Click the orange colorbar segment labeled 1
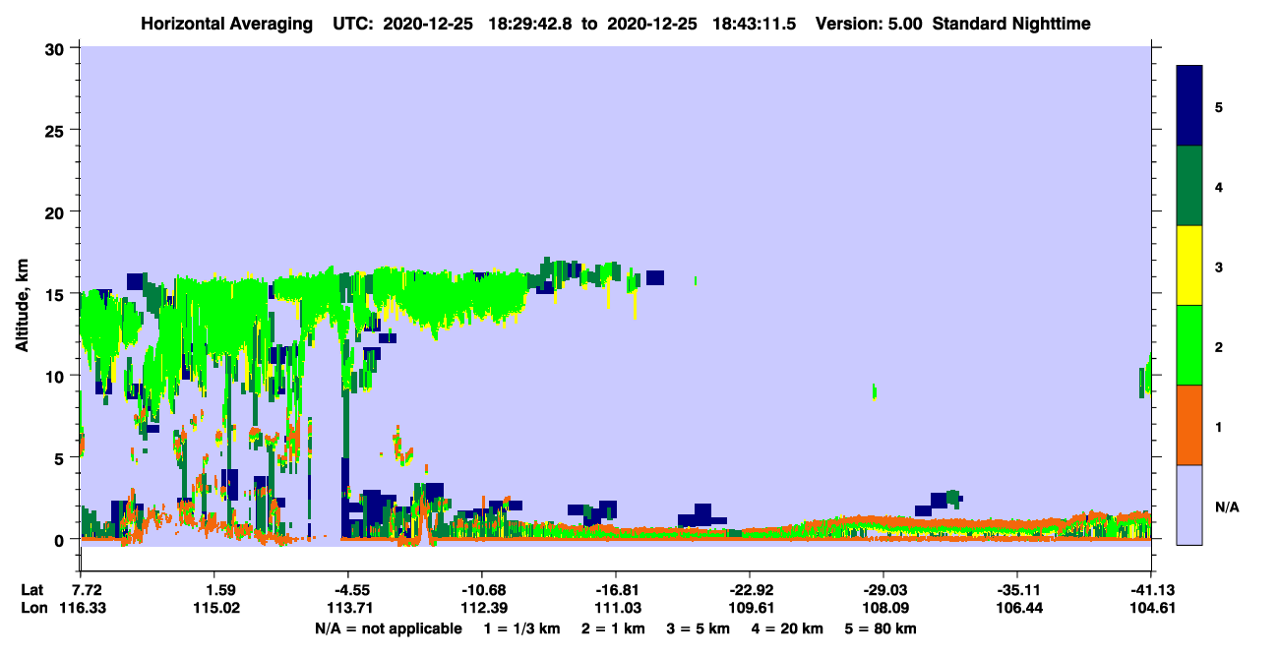Screen dimensions: 1279x656 1189,425
